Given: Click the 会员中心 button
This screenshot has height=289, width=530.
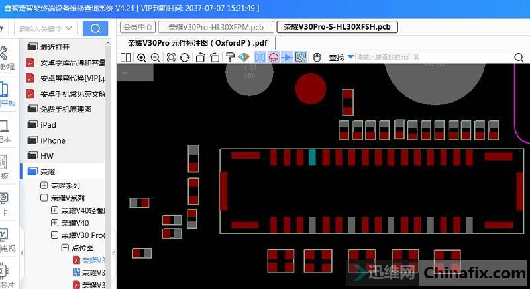Looking at the screenshot, I should coord(138,27).
